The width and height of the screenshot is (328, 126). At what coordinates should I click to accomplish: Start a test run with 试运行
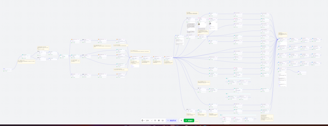189,120
